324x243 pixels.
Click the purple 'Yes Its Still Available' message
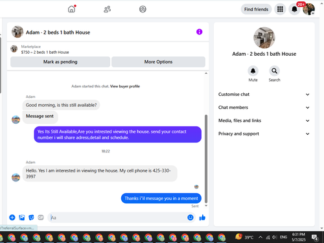[x=118, y=135]
